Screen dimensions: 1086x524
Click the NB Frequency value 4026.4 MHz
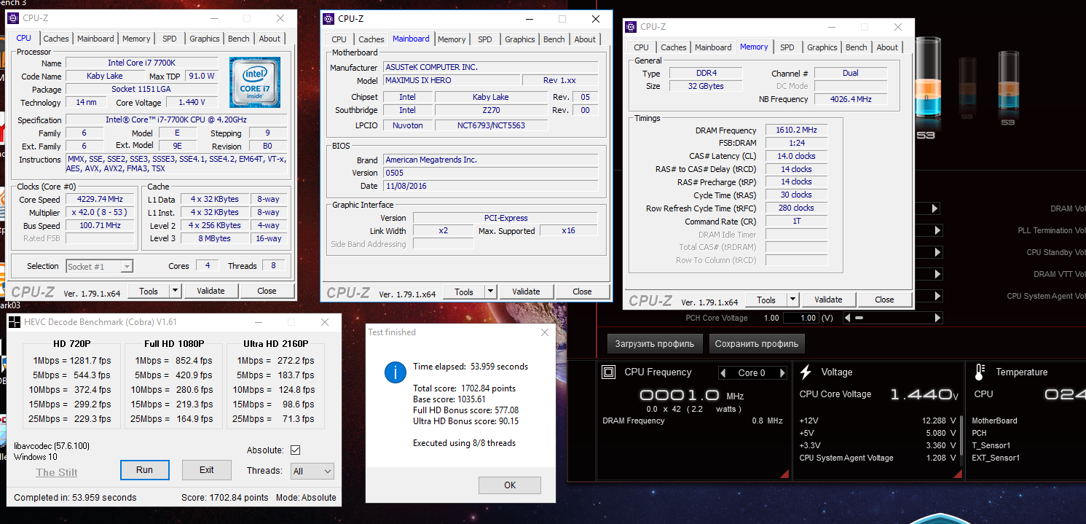(850, 100)
